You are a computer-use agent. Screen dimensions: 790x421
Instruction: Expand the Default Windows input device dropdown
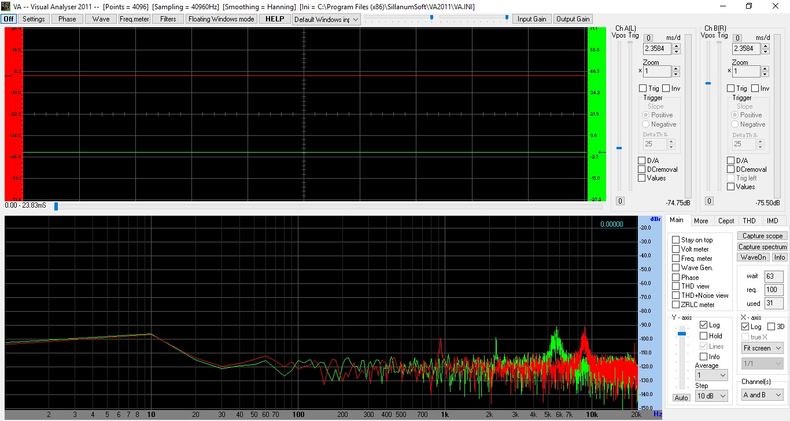326,19
